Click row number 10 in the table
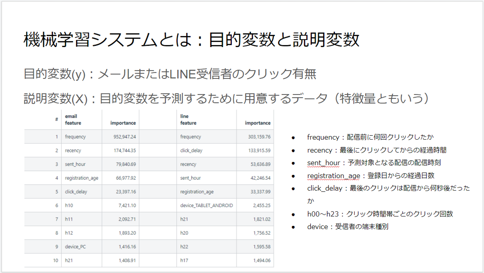 pyautogui.click(x=56, y=260)
